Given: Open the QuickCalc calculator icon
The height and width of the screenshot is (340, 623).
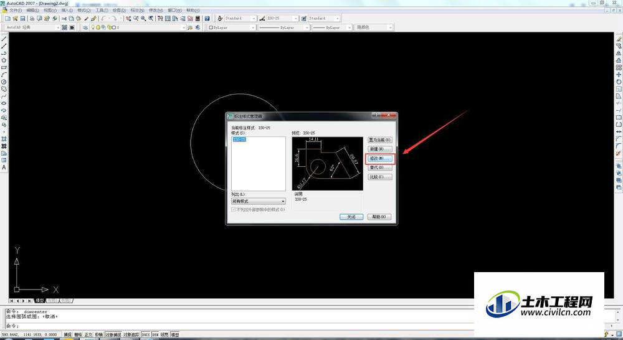Looking at the screenshot, I should 197,18.
